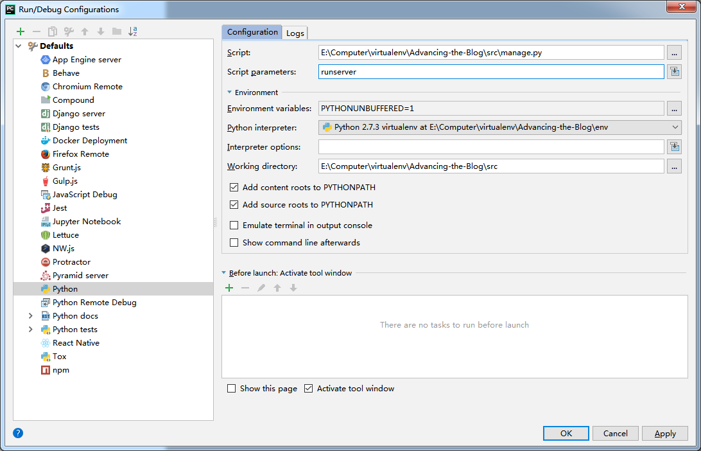Click the Script parameters input field

pos(491,71)
